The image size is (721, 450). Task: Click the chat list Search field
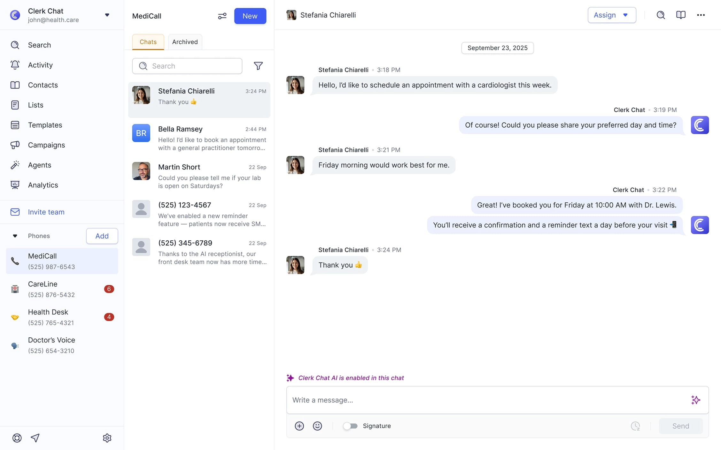[187, 66]
